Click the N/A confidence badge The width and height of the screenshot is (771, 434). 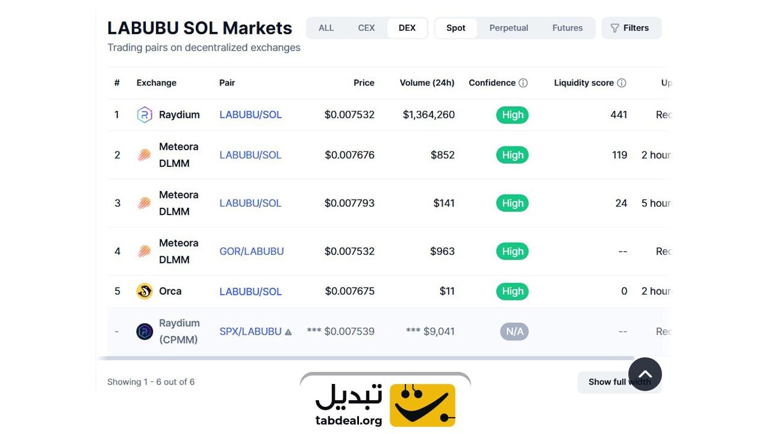pyautogui.click(x=514, y=332)
